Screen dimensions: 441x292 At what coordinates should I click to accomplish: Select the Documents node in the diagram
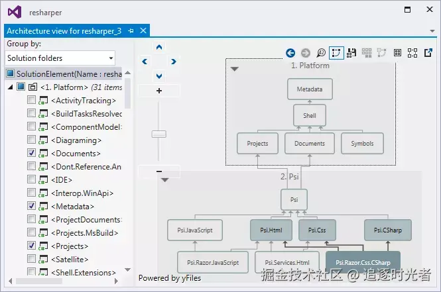tap(310, 144)
